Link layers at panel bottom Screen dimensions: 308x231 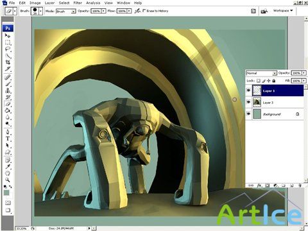point(251,185)
